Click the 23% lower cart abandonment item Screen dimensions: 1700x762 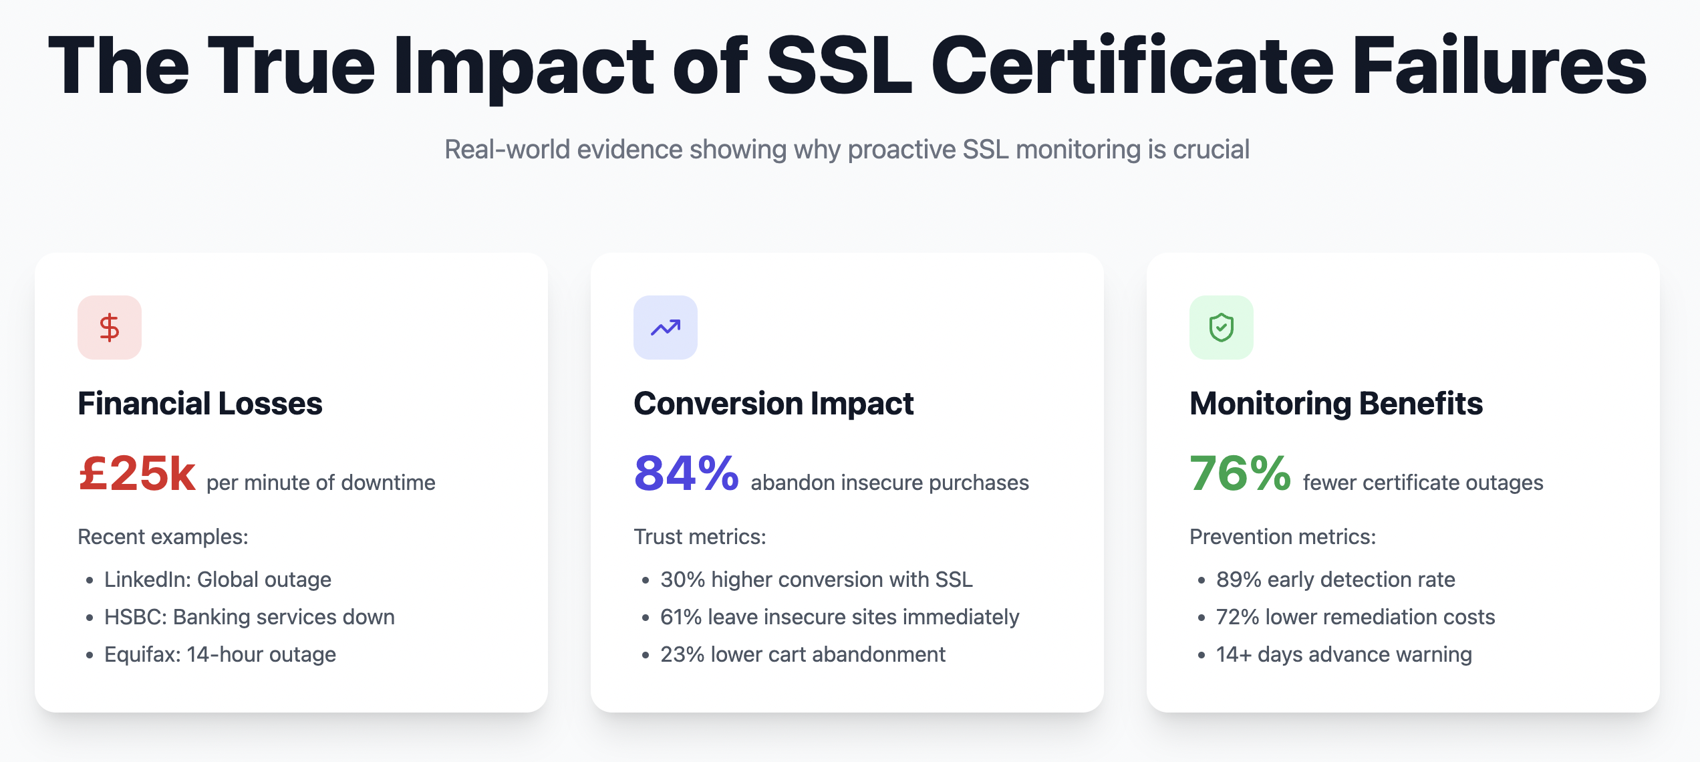(803, 654)
